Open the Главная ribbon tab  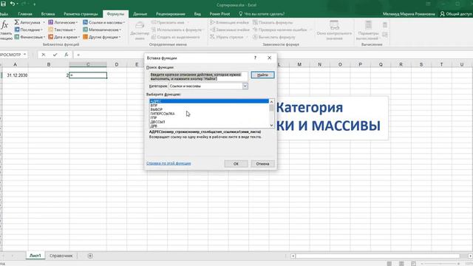coord(24,14)
